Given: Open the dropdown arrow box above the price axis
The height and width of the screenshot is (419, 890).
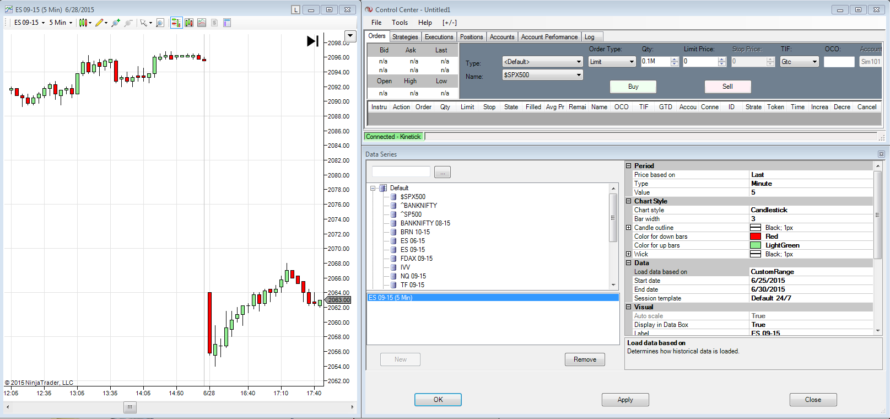Looking at the screenshot, I should (x=350, y=36).
